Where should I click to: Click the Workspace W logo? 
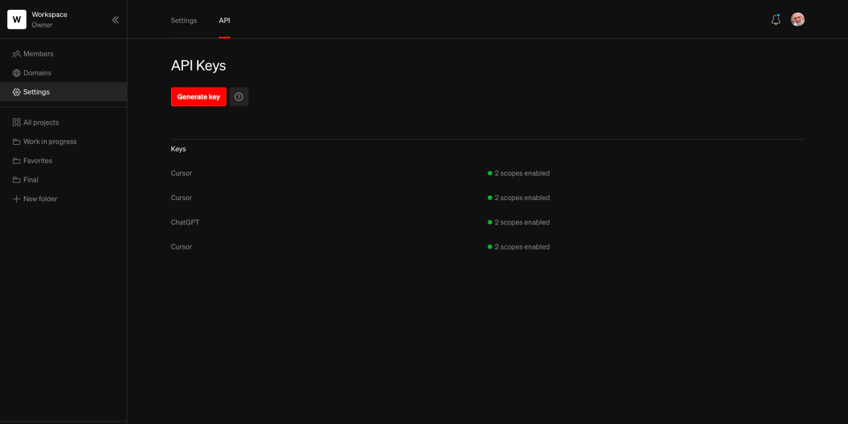17,20
